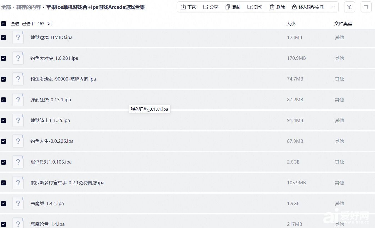Uncheck 钓鱼人生-0.0.206.ipa checkbox
This screenshot has width=375, height=228.
[3, 141]
